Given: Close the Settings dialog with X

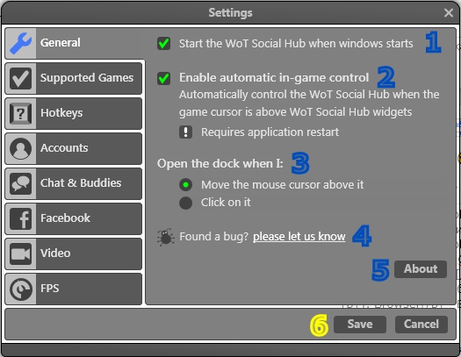Looking at the screenshot, I should tap(449, 12).
